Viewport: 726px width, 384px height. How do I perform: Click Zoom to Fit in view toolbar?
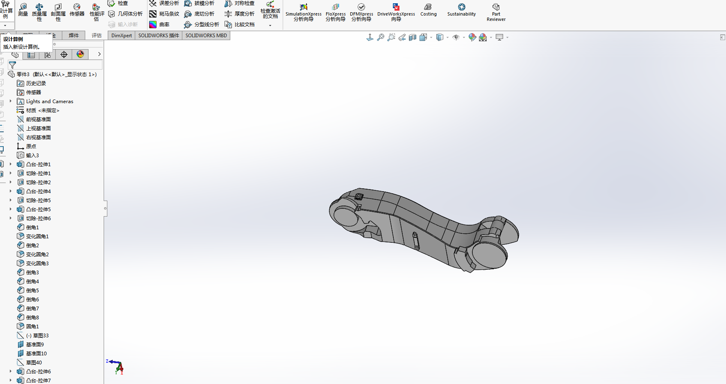(x=381, y=37)
